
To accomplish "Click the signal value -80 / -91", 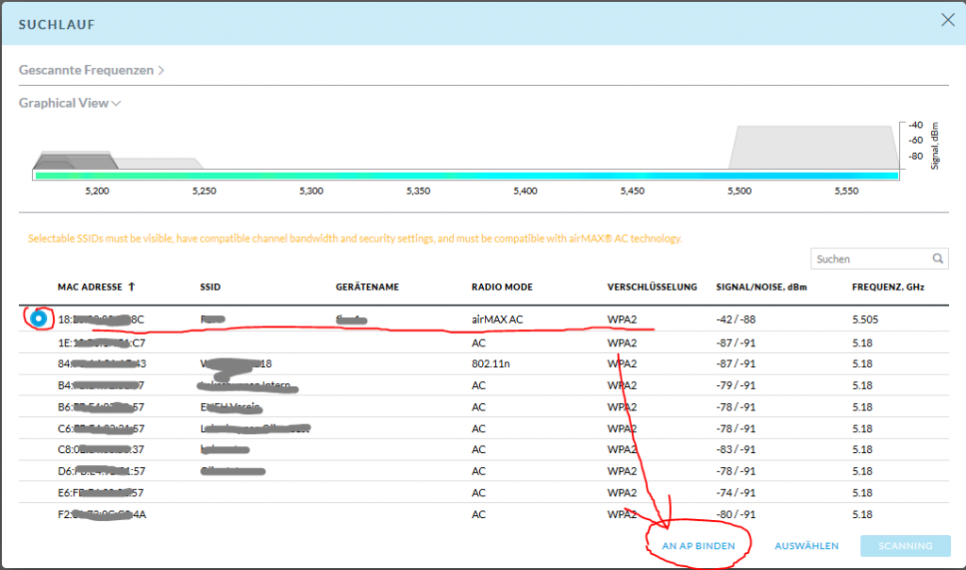I will point(736,514).
